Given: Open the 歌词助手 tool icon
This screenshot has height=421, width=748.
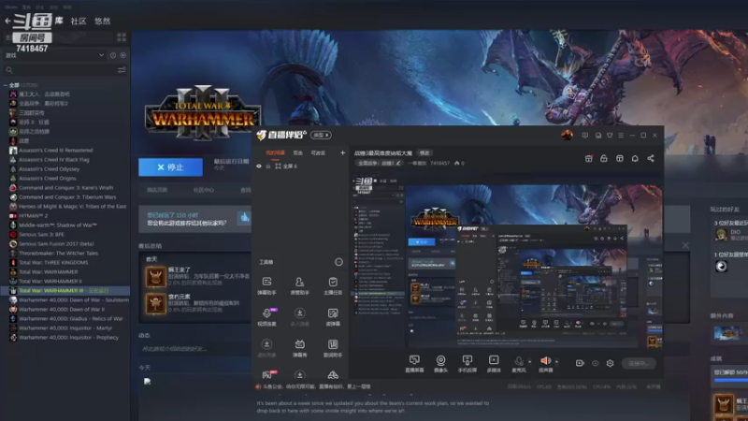Looking at the screenshot, I should [x=333, y=348].
